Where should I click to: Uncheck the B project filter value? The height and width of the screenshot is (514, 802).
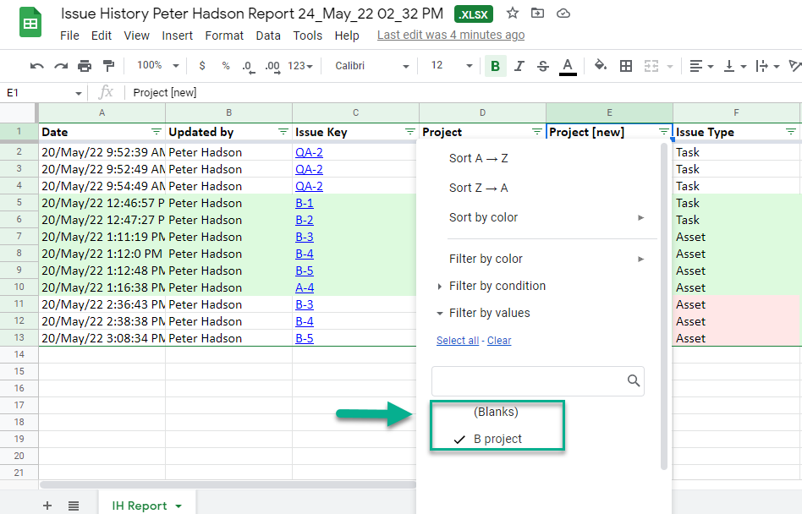497,439
